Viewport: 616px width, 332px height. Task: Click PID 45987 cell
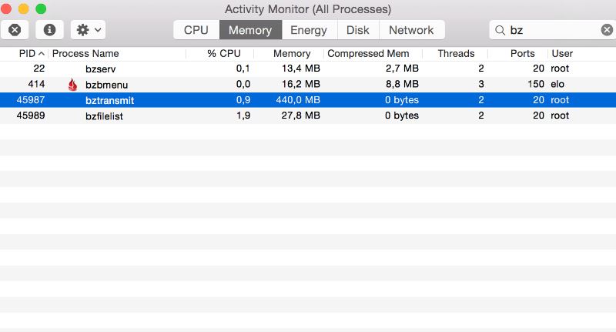point(31,100)
